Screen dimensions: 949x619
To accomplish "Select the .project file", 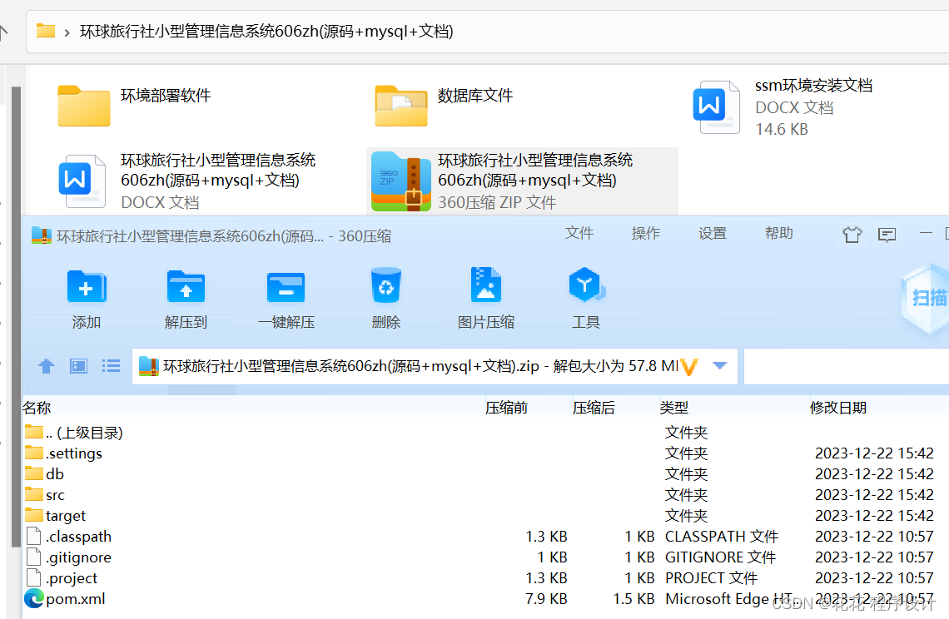I will (x=485, y=578).
